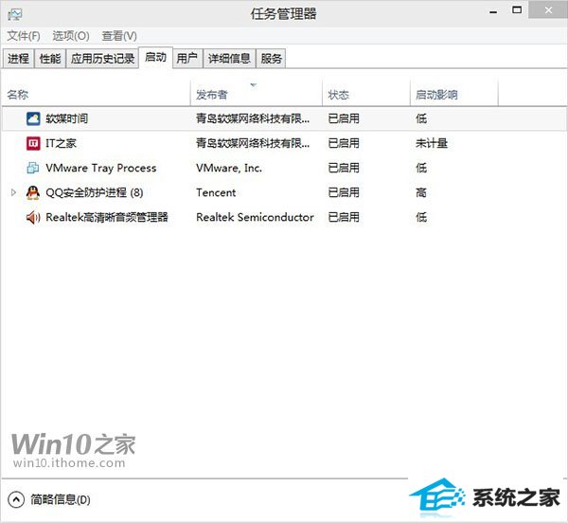
Task: Expand the QQ安全防护进程 group
Action: pyautogui.click(x=13, y=192)
